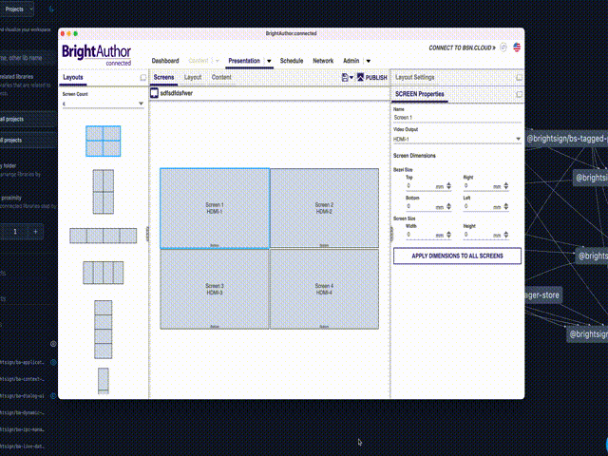
Task: Click the PUBLISH presentation button
Action: pos(371,78)
